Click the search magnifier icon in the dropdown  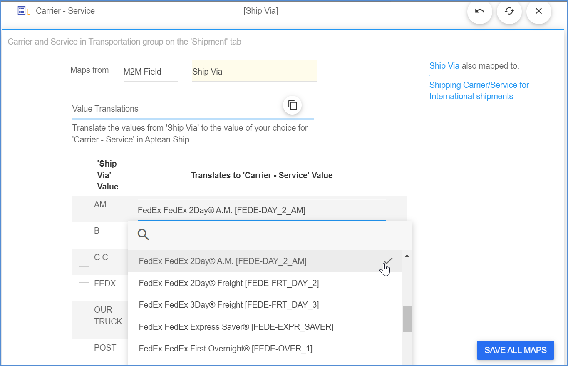tap(143, 234)
